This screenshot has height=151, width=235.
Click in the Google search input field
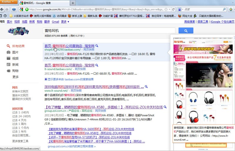click(109, 31)
